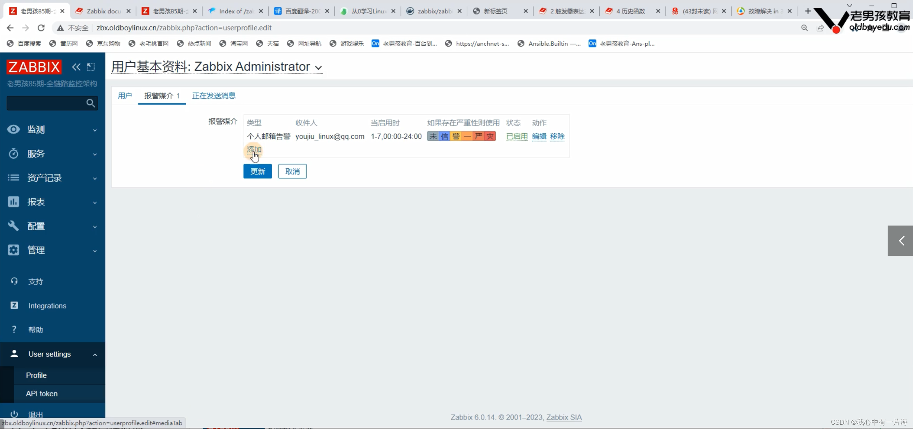Click the stopwatch icon for 服务 menu

[x=13, y=153]
